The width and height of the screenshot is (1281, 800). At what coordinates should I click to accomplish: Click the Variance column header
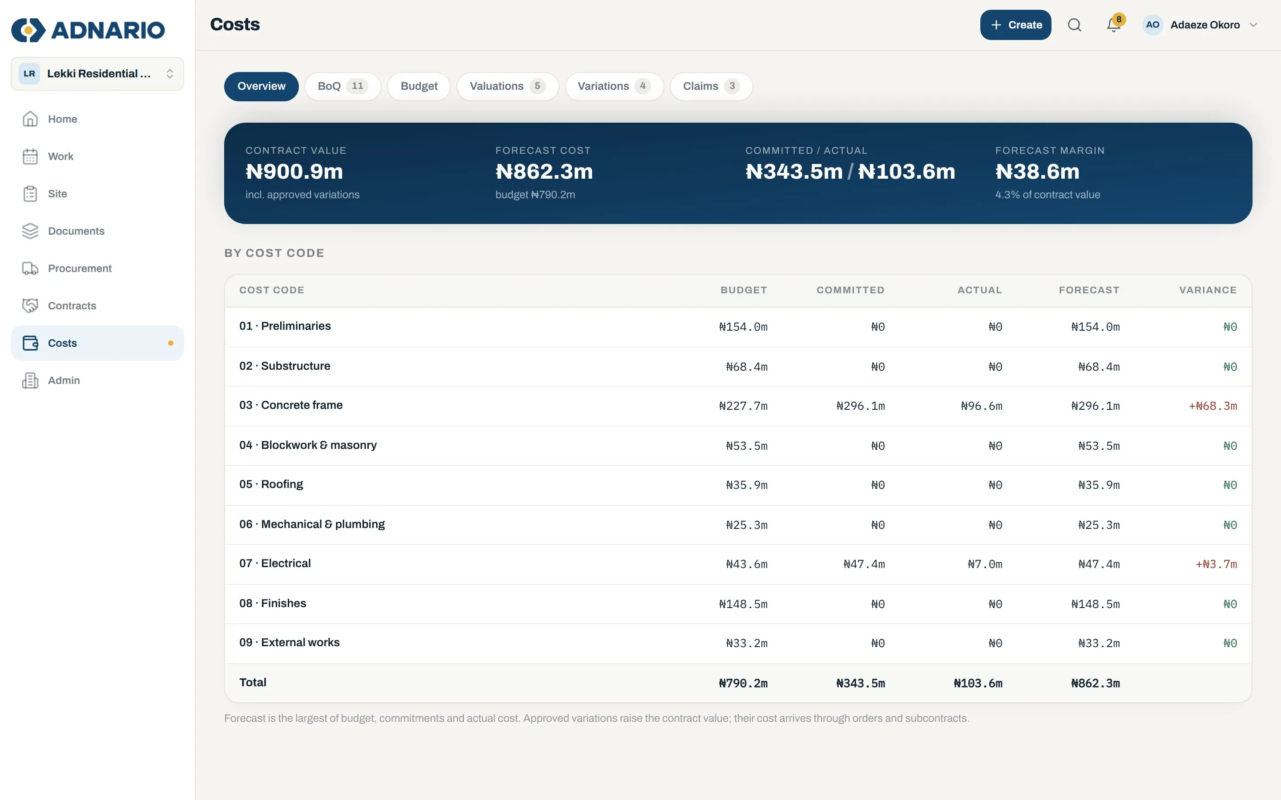coord(1208,290)
